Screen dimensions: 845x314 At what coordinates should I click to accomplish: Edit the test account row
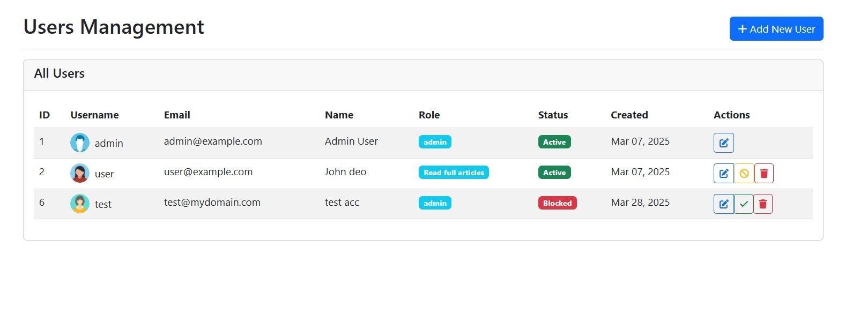(723, 204)
